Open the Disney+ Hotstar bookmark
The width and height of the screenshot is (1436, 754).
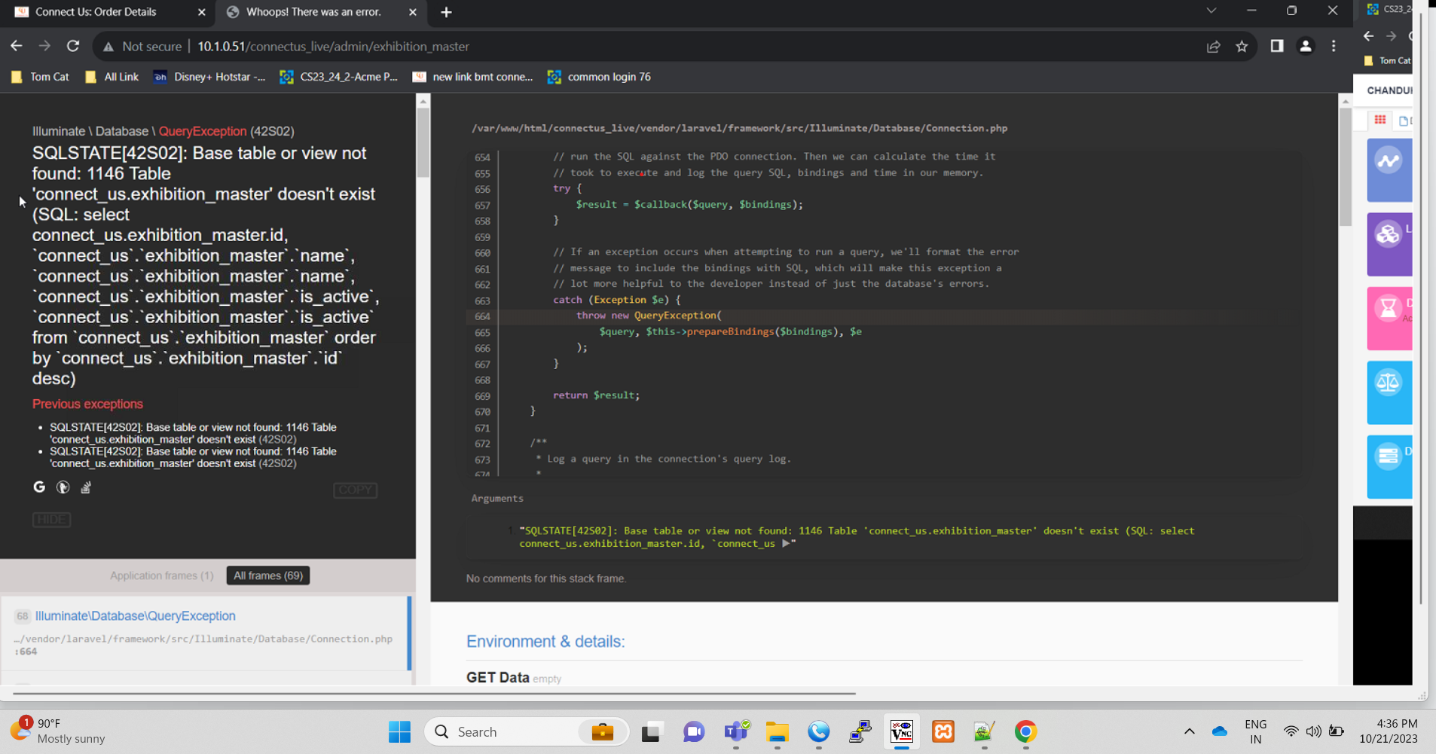click(x=209, y=77)
